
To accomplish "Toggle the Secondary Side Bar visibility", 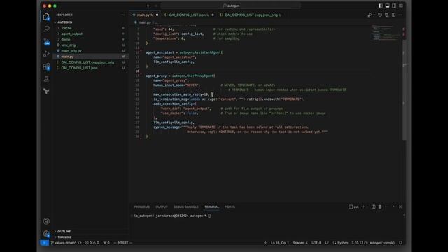I will pyautogui.click(x=394, y=6).
